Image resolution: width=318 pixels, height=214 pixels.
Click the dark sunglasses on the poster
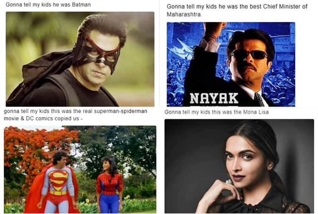250,55
